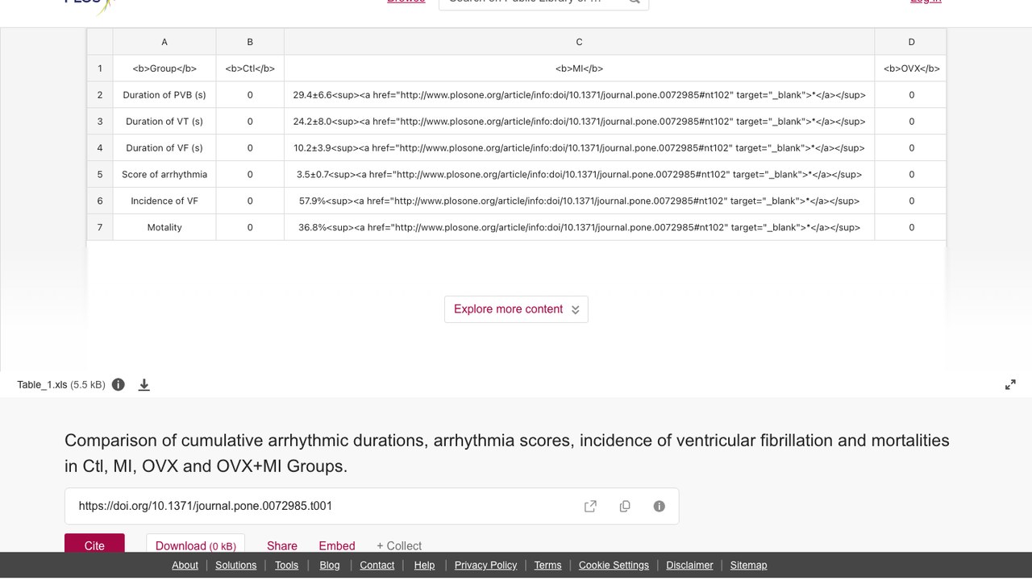
Task: Click the info icon in the DOI field
Action: [660, 506]
